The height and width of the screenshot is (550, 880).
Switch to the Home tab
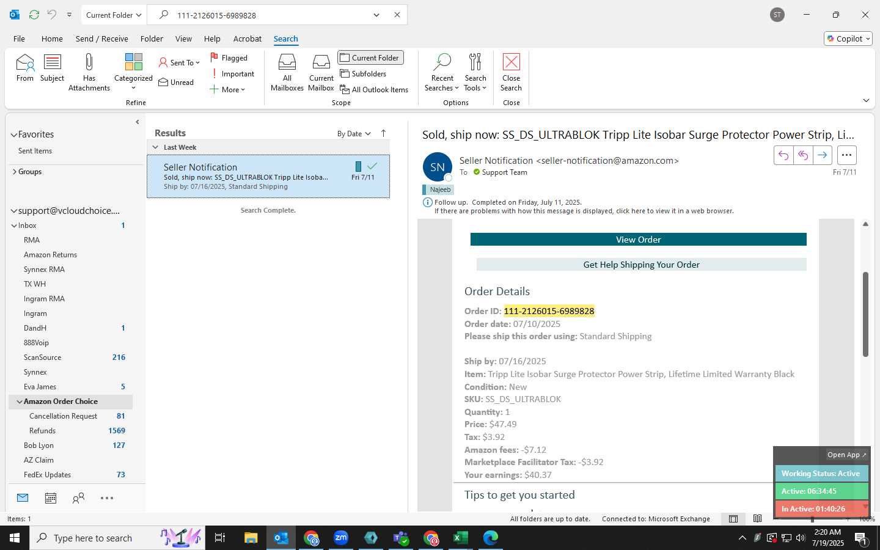pos(52,38)
